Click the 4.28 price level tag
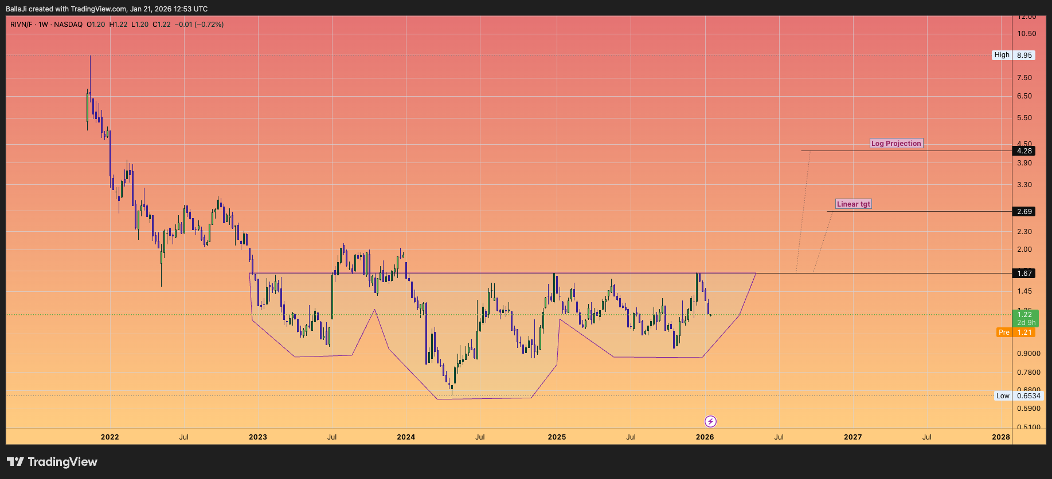Screen dimensions: 1052x479 (x=1024, y=151)
